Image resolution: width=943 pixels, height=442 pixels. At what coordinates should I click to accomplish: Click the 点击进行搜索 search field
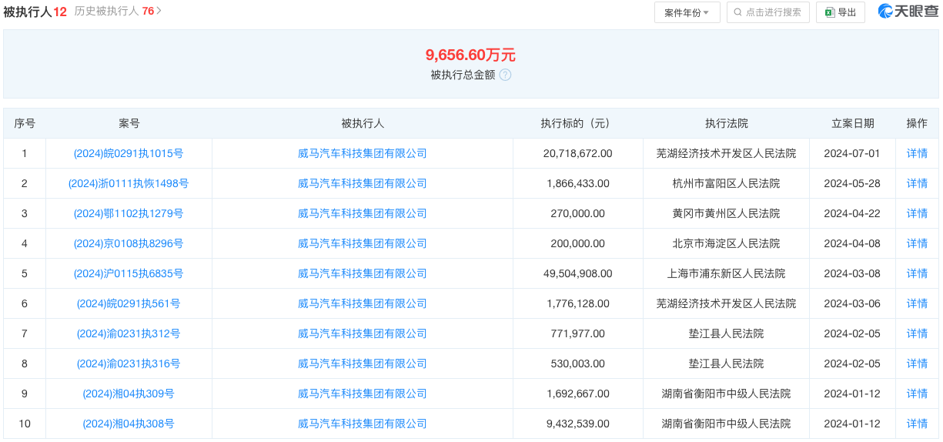[x=767, y=12]
